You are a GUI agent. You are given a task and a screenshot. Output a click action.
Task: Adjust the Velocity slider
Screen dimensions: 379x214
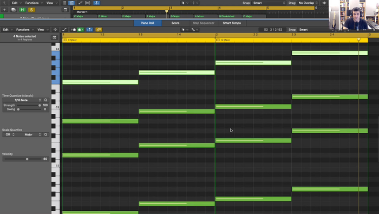coord(23,159)
